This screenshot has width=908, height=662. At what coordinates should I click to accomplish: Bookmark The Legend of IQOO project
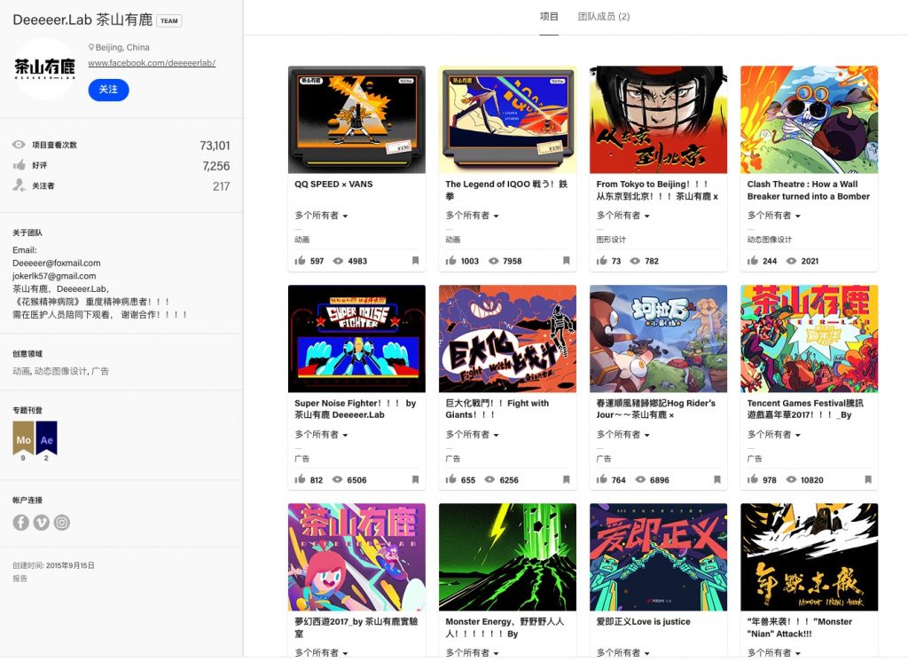(x=567, y=261)
